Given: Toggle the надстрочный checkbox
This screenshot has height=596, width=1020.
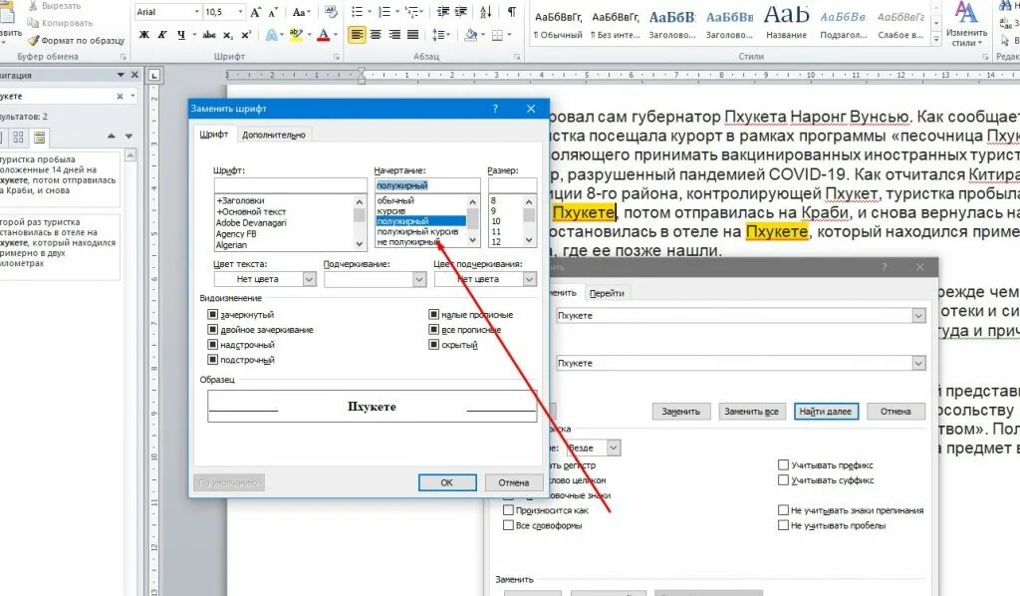Looking at the screenshot, I should pyautogui.click(x=212, y=344).
